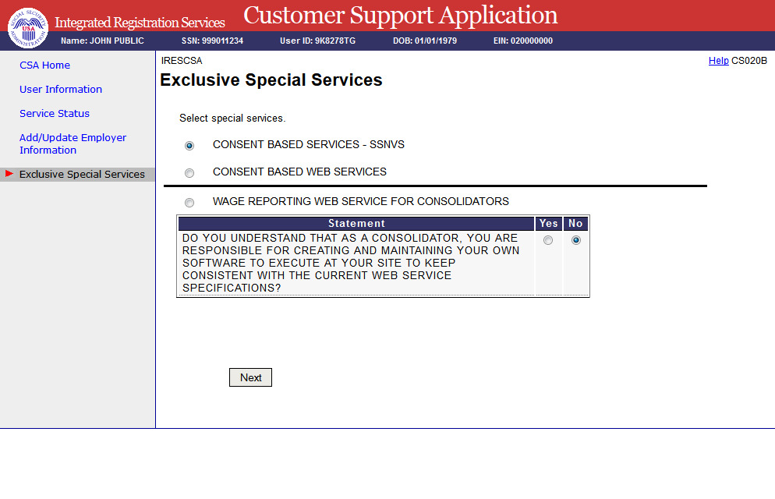Select Yes for the consolidator statement

pyautogui.click(x=548, y=240)
